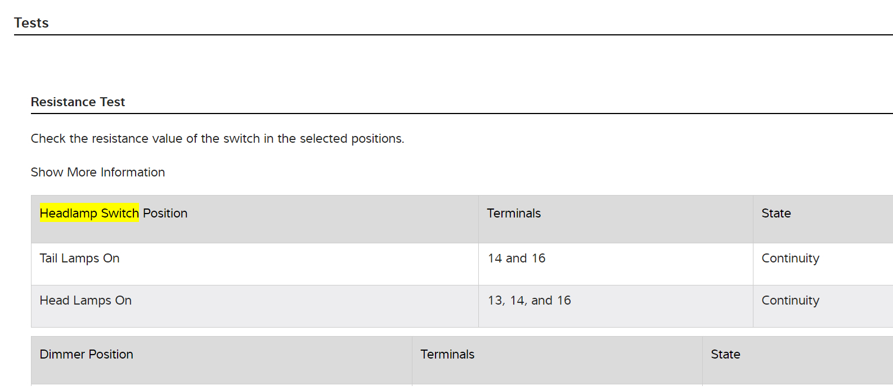Click State header in the dimmer table

point(725,355)
